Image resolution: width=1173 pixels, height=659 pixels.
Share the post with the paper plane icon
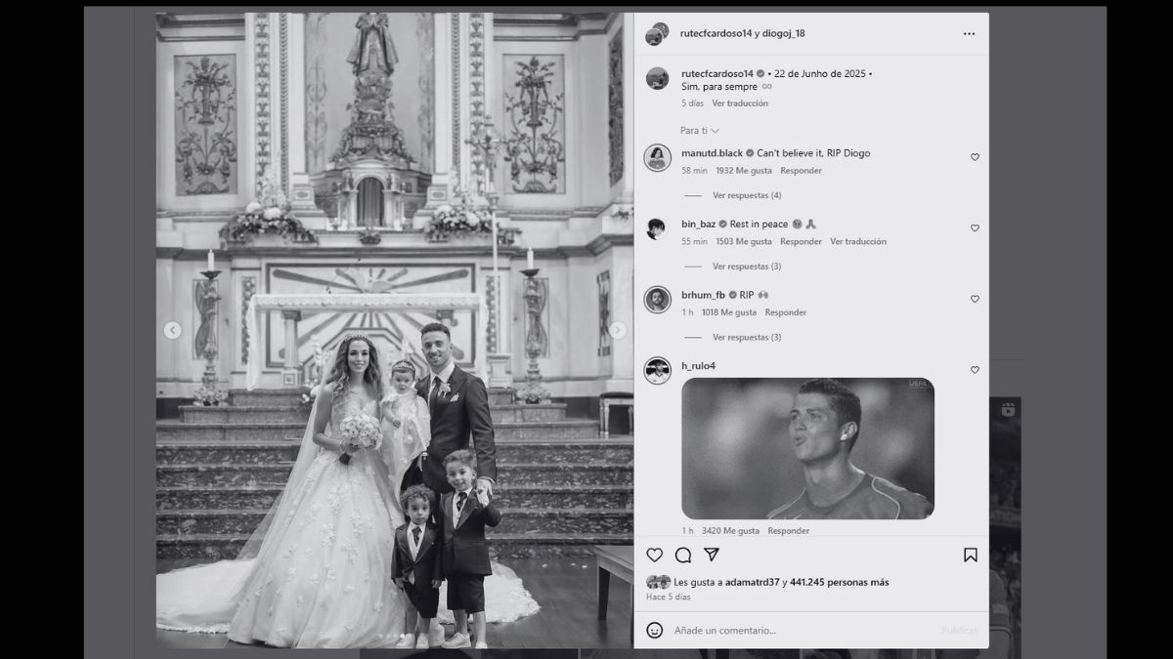[714, 555]
